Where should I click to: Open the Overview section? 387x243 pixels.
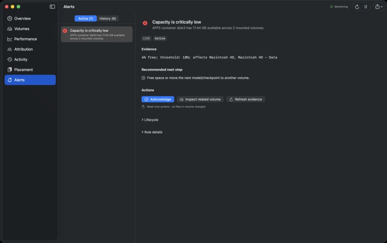pyautogui.click(x=30, y=19)
